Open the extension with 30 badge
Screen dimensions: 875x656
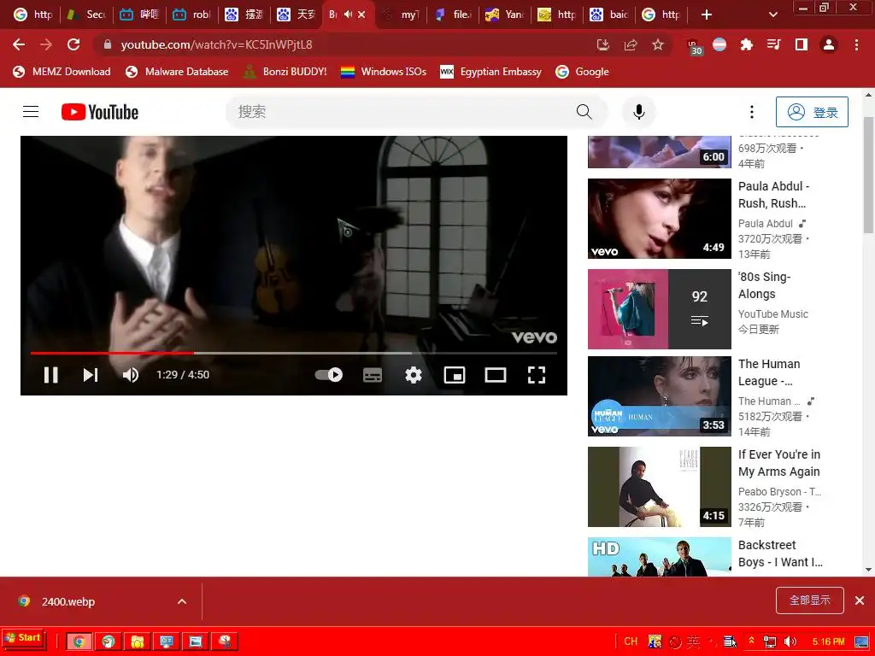[694, 46]
